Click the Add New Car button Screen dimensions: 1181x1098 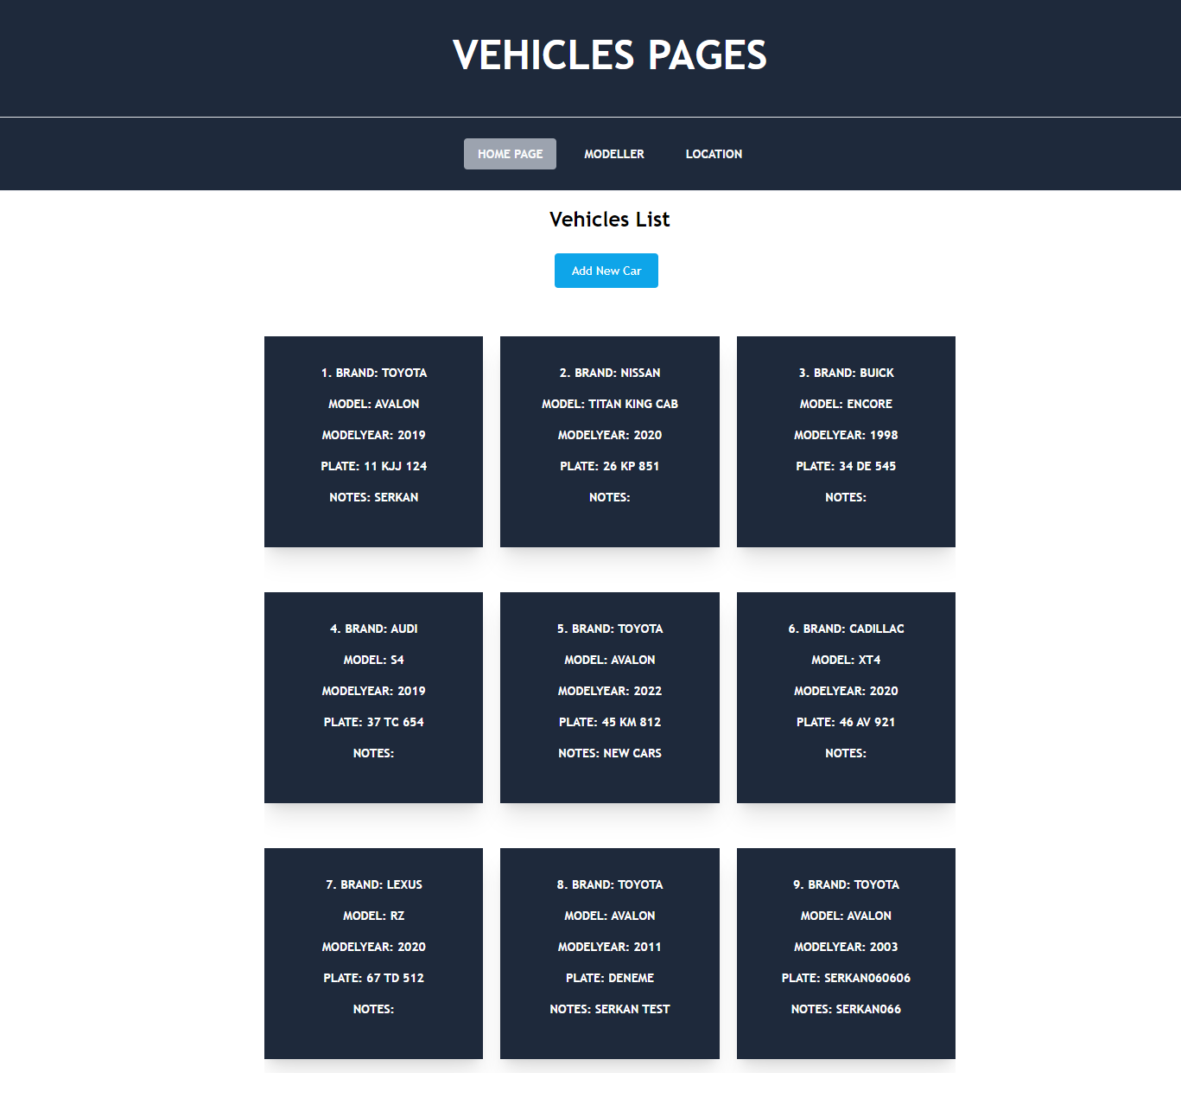point(606,271)
